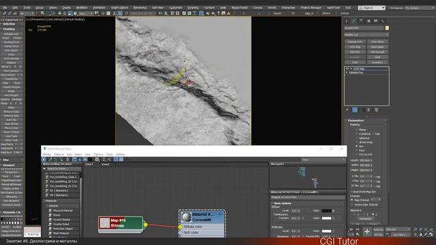Click the Key Filters button
Screen dimensions: 436x245
(400, 235)
